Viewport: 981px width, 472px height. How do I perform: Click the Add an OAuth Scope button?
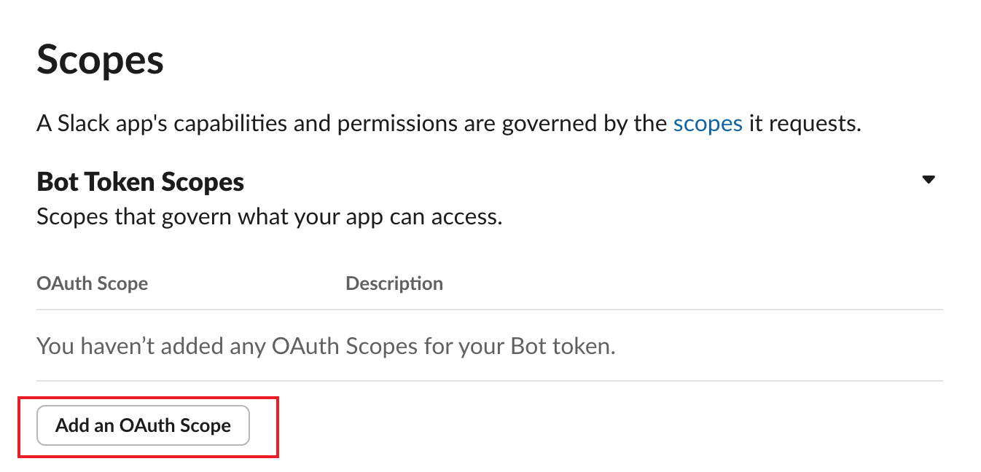tap(144, 425)
